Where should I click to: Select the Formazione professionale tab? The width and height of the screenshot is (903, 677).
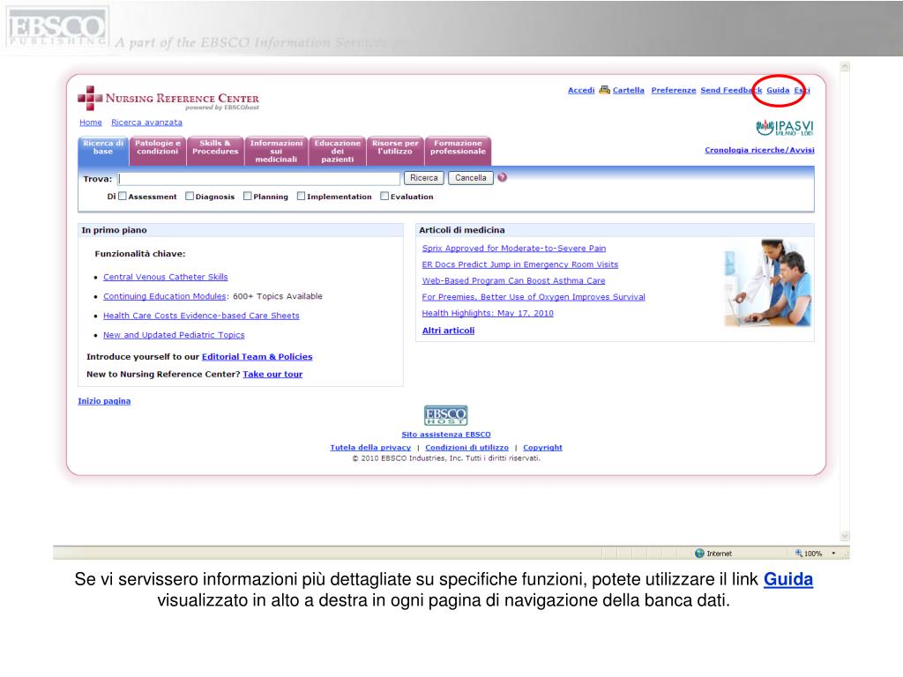pyautogui.click(x=459, y=151)
